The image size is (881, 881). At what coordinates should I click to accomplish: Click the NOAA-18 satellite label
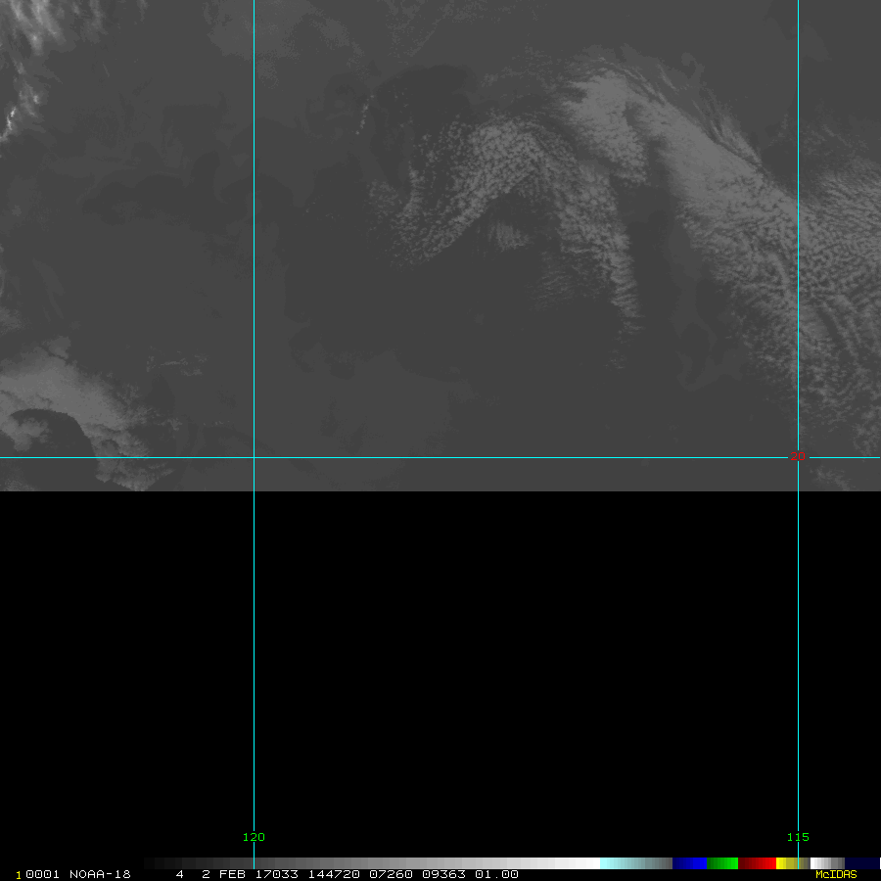(100, 874)
